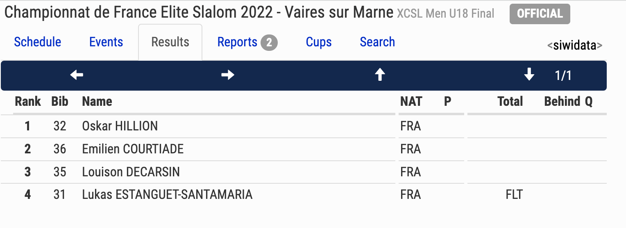
Task: Select the Louison DECARSIN result row
Action: click(304, 172)
